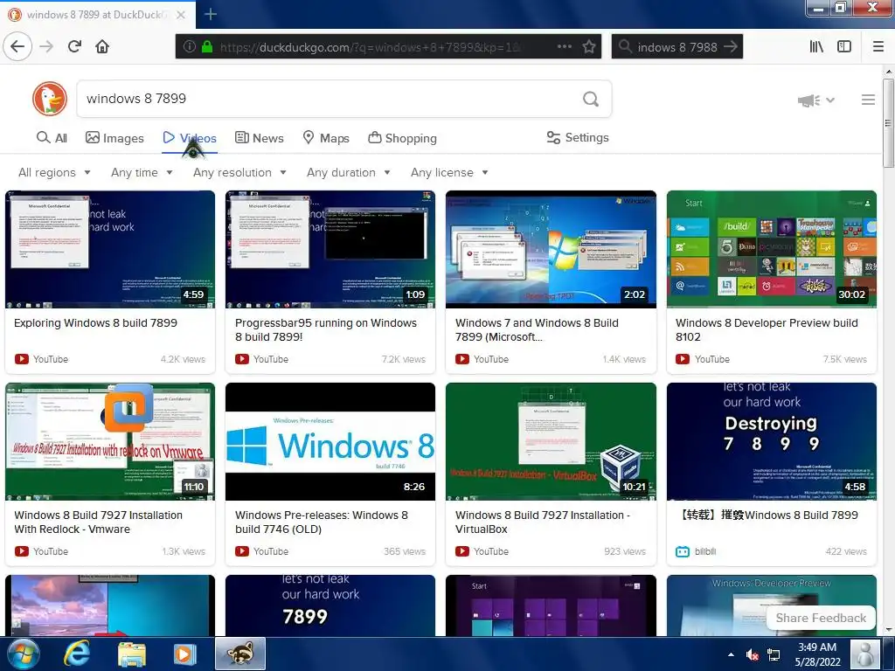
Task: Switch to the News tab
Action: (x=259, y=138)
